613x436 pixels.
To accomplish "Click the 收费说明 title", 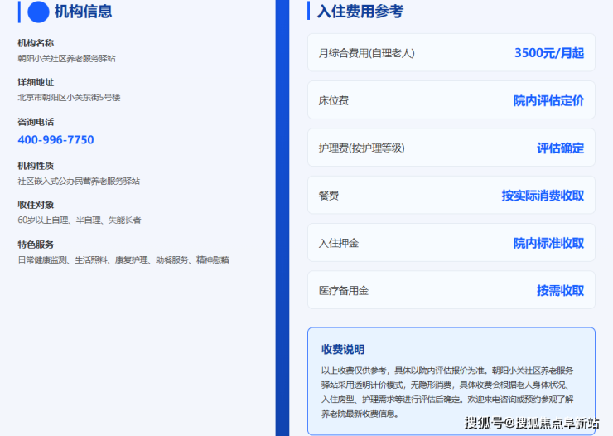I will coord(343,349).
